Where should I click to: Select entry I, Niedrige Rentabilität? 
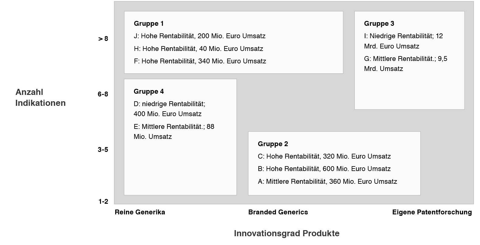click(x=403, y=41)
